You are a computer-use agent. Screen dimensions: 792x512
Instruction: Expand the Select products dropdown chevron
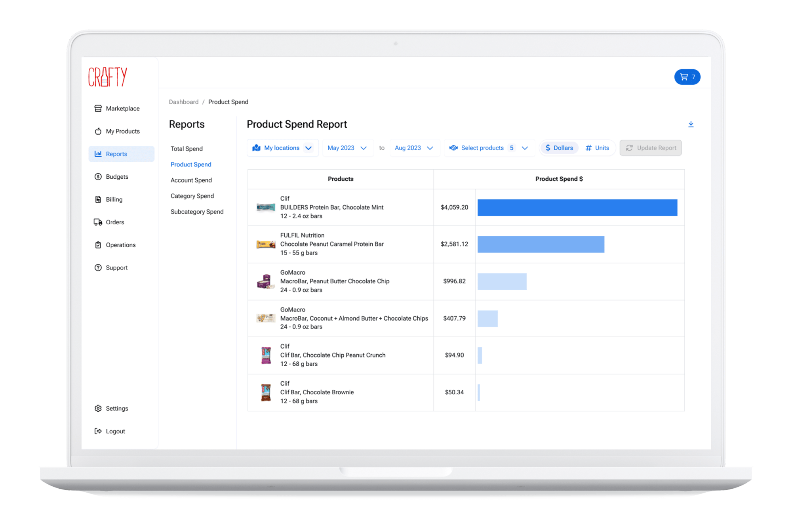coord(525,148)
